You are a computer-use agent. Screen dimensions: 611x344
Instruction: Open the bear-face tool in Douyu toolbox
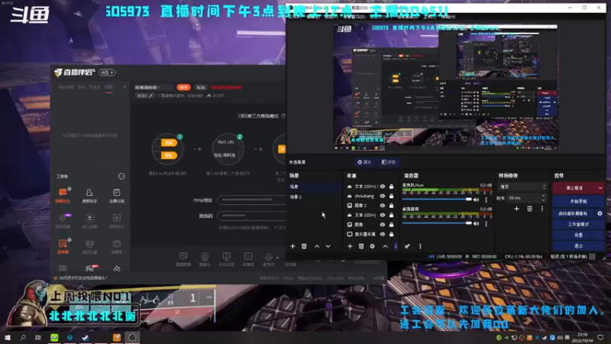point(89,246)
